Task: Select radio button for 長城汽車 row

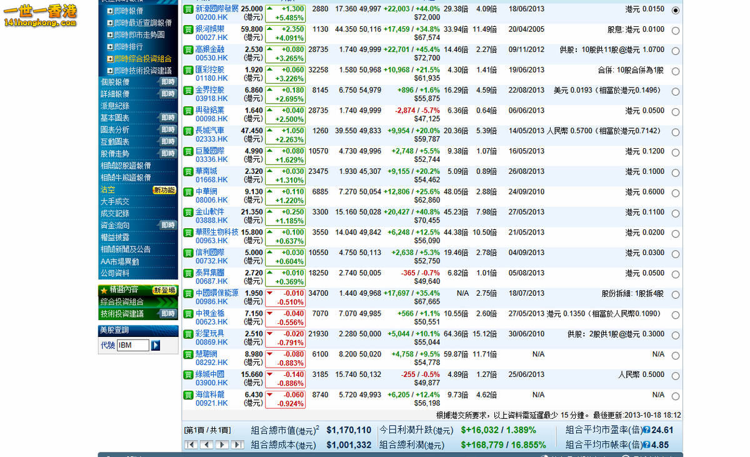Action: click(676, 133)
